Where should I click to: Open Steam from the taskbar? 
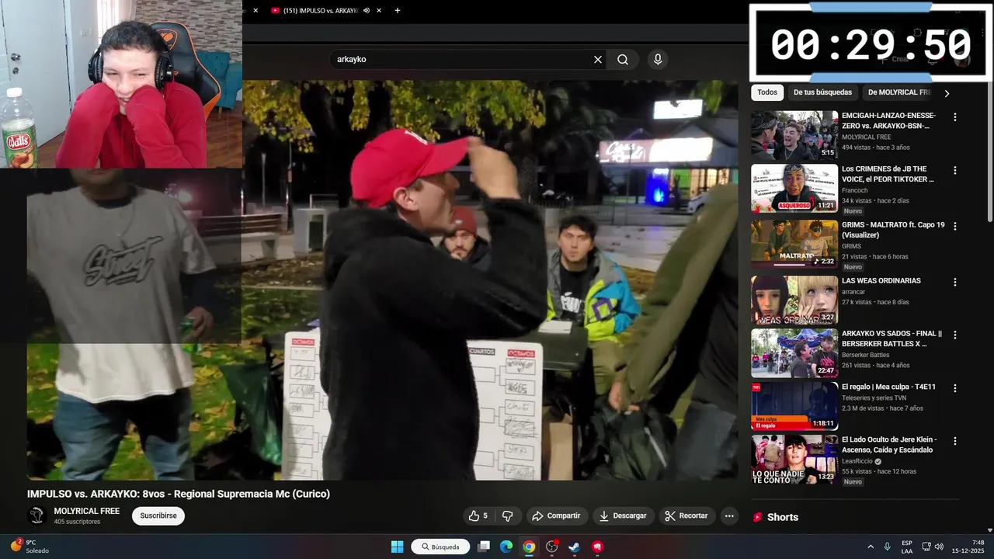(575, 547)
